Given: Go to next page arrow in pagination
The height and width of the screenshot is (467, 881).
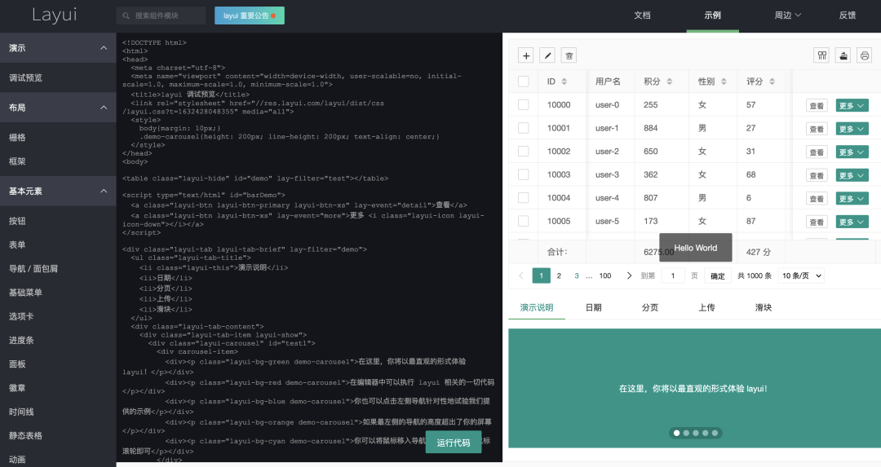Looking at the screenshot, I should click(x=629, y=275).
